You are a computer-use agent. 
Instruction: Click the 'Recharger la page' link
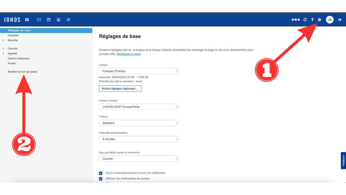pos(129,54)
